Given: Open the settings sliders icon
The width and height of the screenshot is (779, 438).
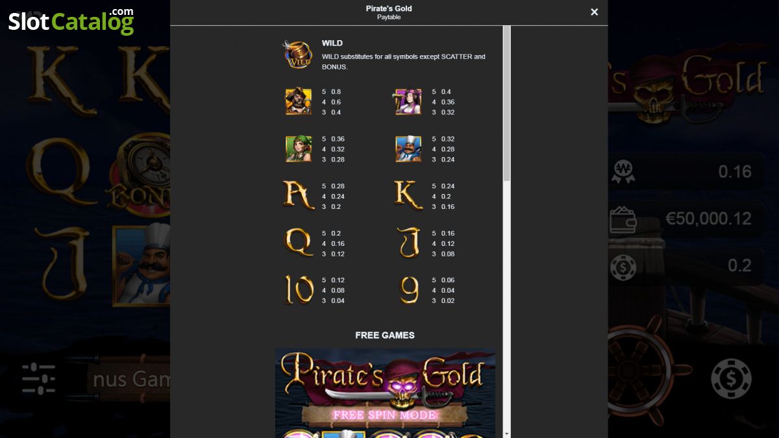Looking at the screenshot, I should pyautogui.click(x=38, y=378).
